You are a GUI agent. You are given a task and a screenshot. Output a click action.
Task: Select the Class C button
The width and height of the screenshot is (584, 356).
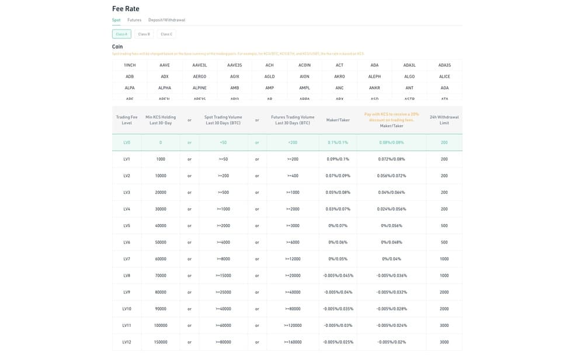click(166, 34)
